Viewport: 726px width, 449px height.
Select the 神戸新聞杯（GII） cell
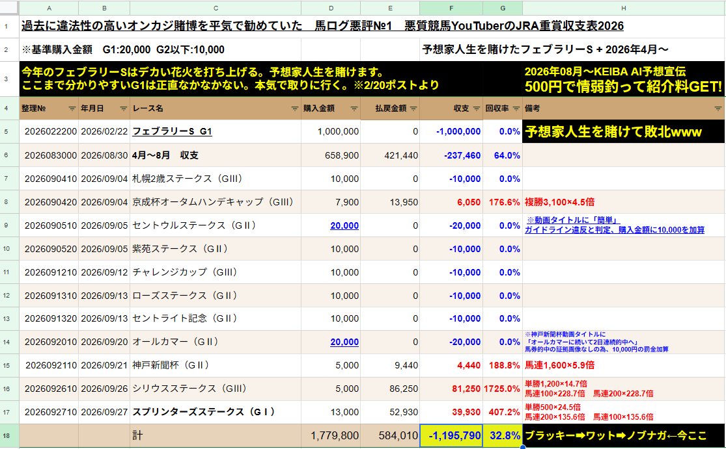click(216, 365)
